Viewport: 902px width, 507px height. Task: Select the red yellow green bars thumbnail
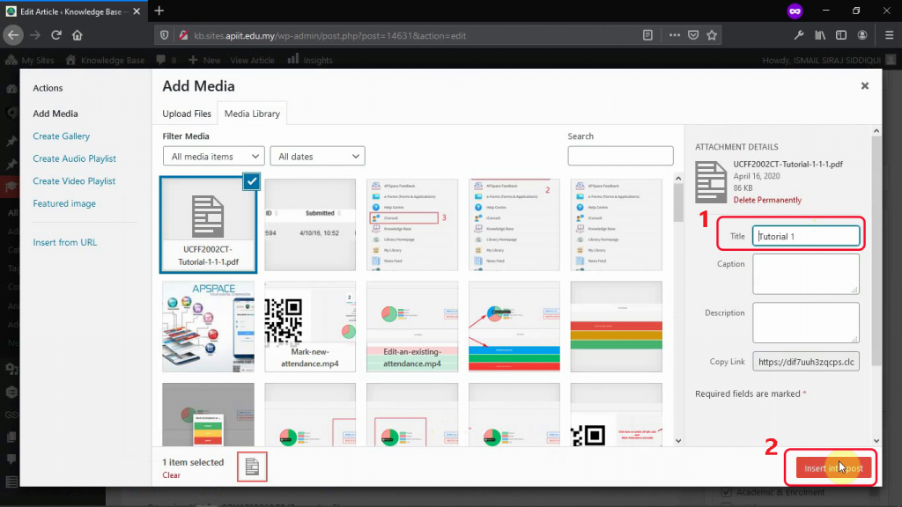coord(616,327)
